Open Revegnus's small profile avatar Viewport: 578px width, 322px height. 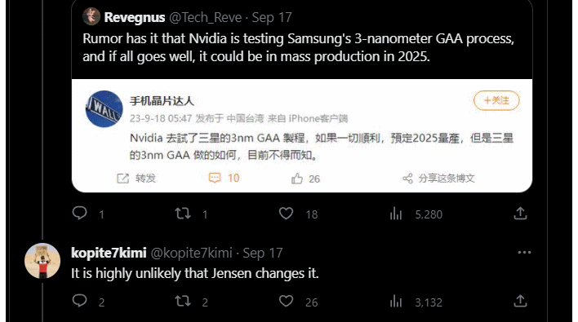[x=91, y=16]
